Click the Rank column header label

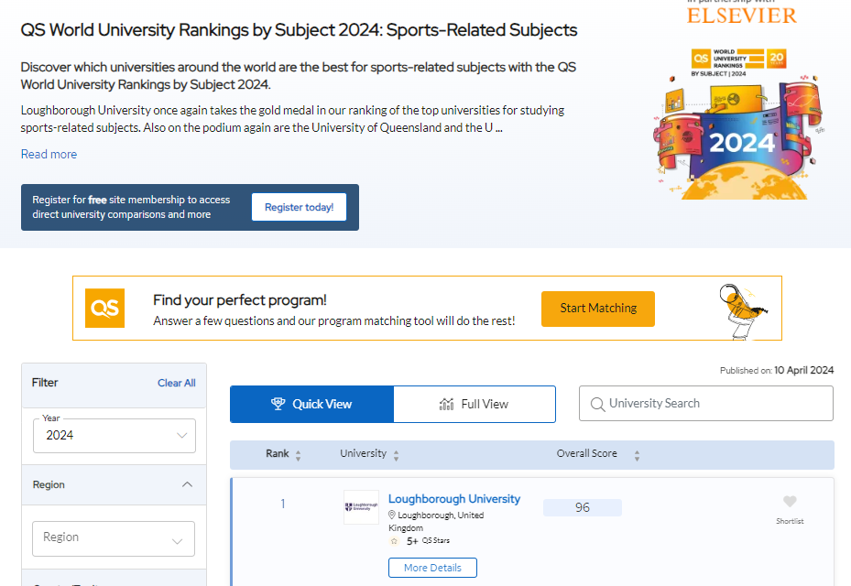coord(278,453)
